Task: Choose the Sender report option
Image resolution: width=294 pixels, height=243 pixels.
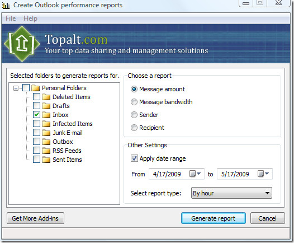Action: pos(134,115)
